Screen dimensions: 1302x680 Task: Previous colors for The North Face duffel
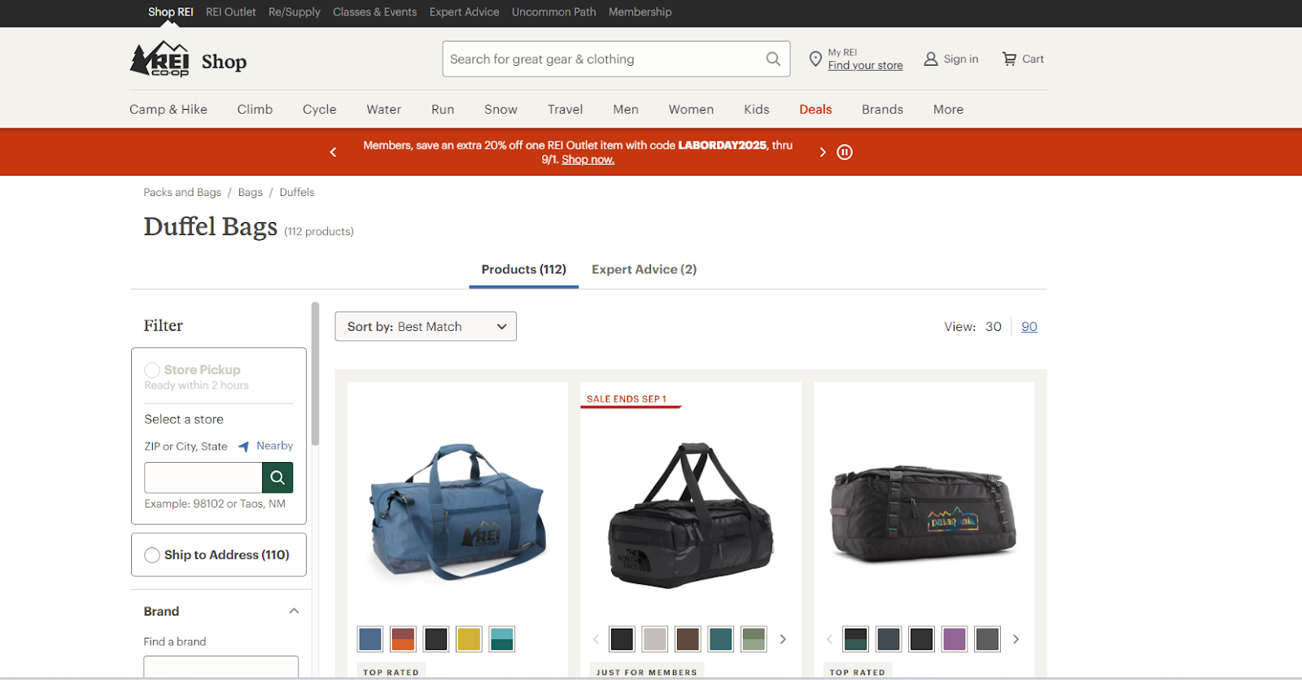596,639
